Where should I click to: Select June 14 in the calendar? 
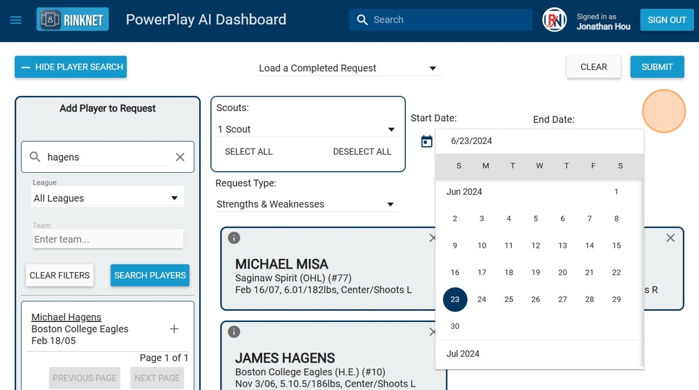pyautogui.click(x=589, y=246)
